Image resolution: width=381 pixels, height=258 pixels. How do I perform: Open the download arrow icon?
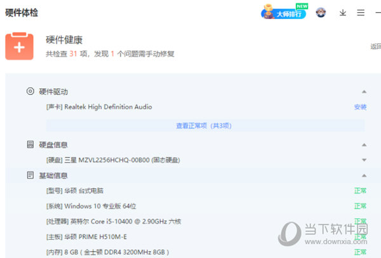(x=343, y=13)
